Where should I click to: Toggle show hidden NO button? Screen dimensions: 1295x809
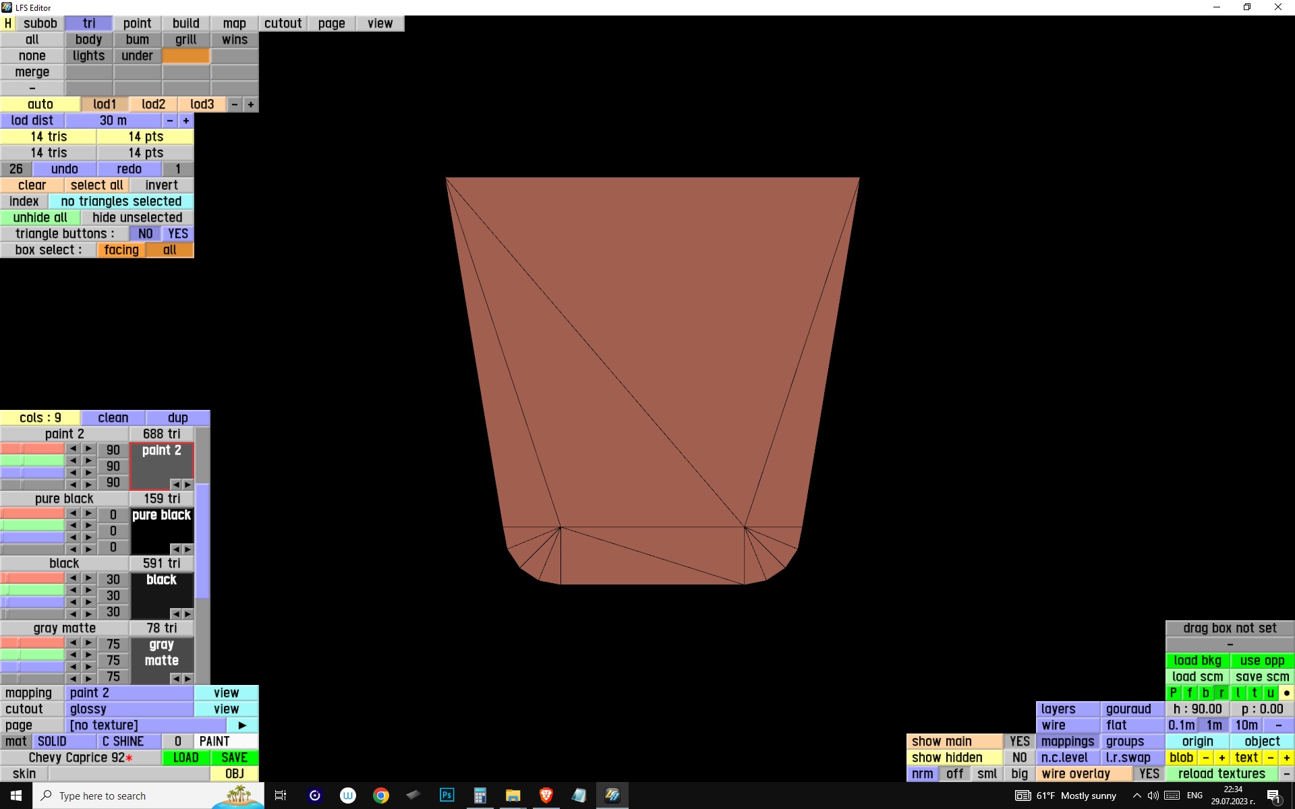[1019, 758]
